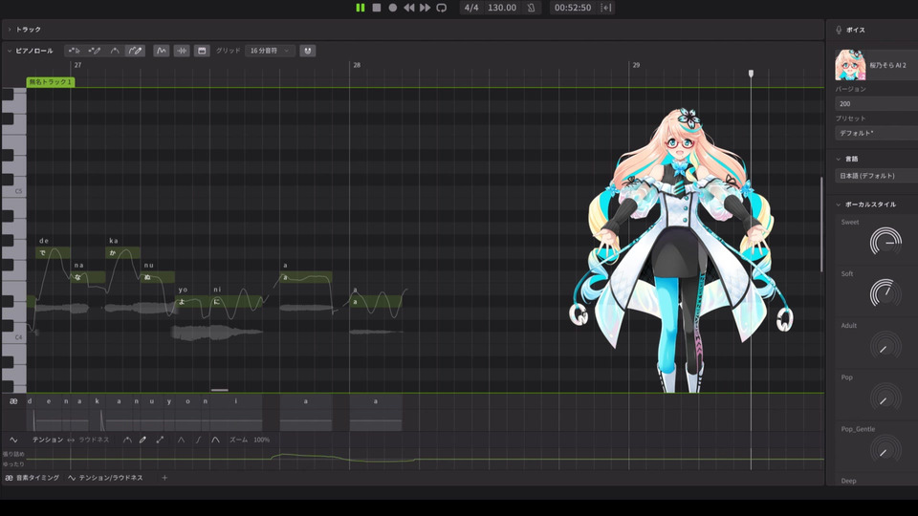Open the 16分音符 grid dropdown
This screenshot has height=516, width=918.
(x=270, y=51)
